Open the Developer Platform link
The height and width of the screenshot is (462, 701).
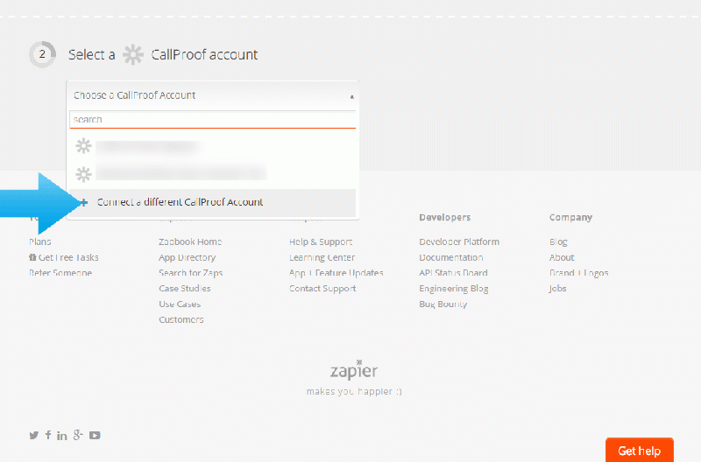[x=459, y=241]
